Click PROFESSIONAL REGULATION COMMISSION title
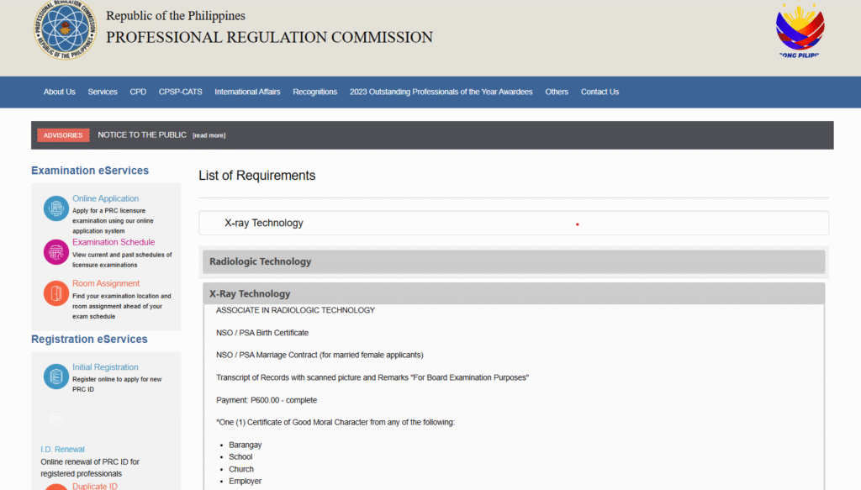861x490 pixels. pos(269,37)
